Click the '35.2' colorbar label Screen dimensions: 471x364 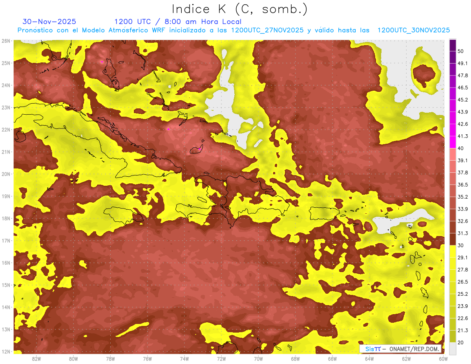click(x=462, y=197)
